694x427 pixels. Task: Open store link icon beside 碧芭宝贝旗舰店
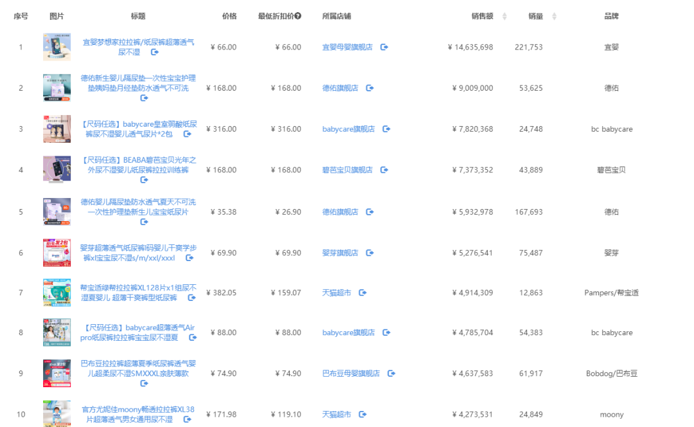(x=384, y=170)
